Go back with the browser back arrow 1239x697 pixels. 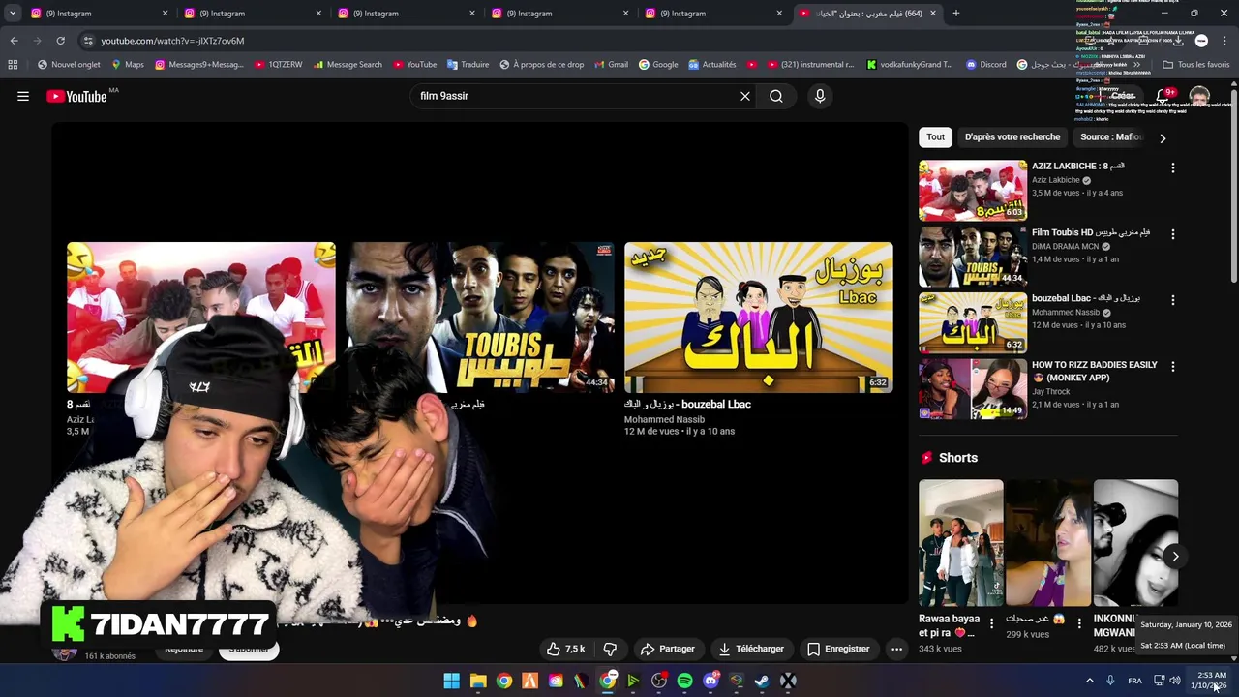(x=14, y=41)
